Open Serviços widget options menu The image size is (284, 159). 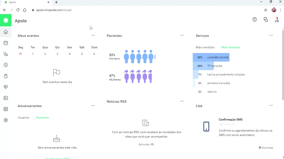click(271, 35)
